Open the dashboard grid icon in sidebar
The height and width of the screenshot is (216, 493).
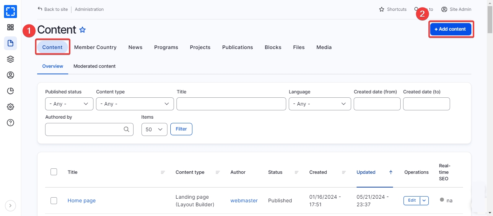[x=10, y=27]
